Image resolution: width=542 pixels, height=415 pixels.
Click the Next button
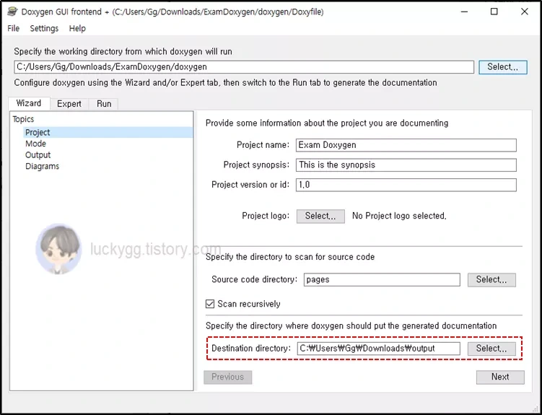(x=500, y=377)
